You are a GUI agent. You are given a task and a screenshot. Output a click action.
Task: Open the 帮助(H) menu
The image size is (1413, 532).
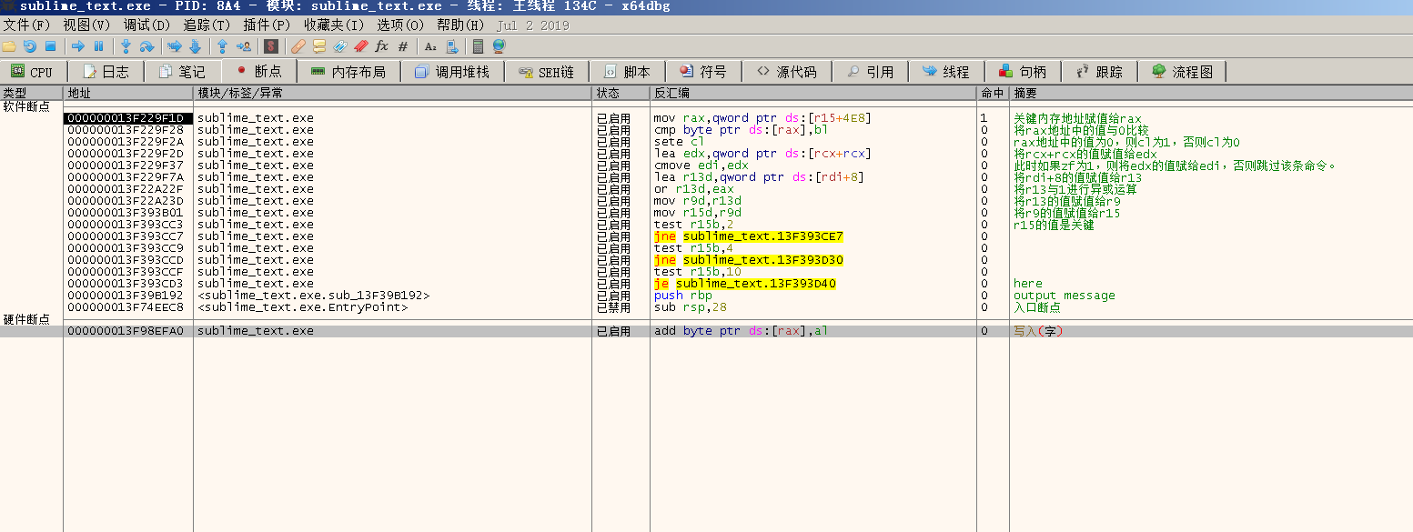pos(460,25)
